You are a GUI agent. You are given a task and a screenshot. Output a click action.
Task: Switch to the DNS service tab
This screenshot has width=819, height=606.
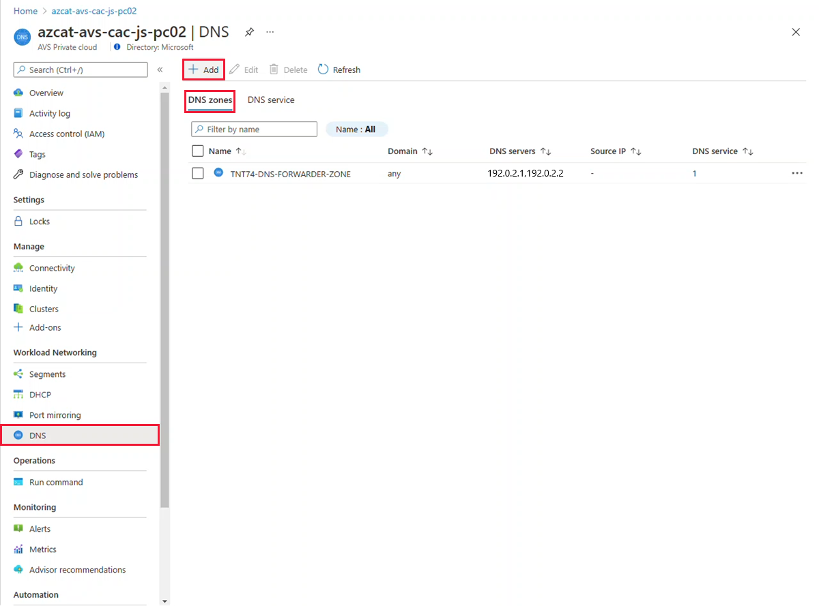click(271, 100)
